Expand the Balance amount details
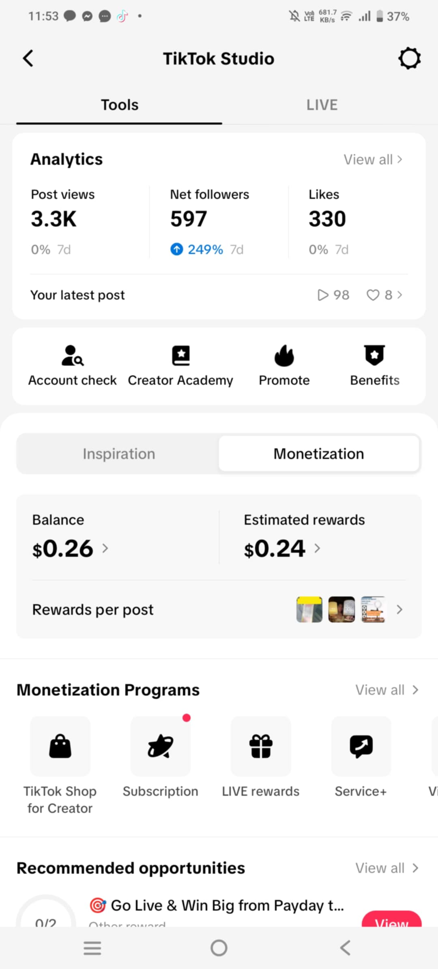 coord(70,549)
